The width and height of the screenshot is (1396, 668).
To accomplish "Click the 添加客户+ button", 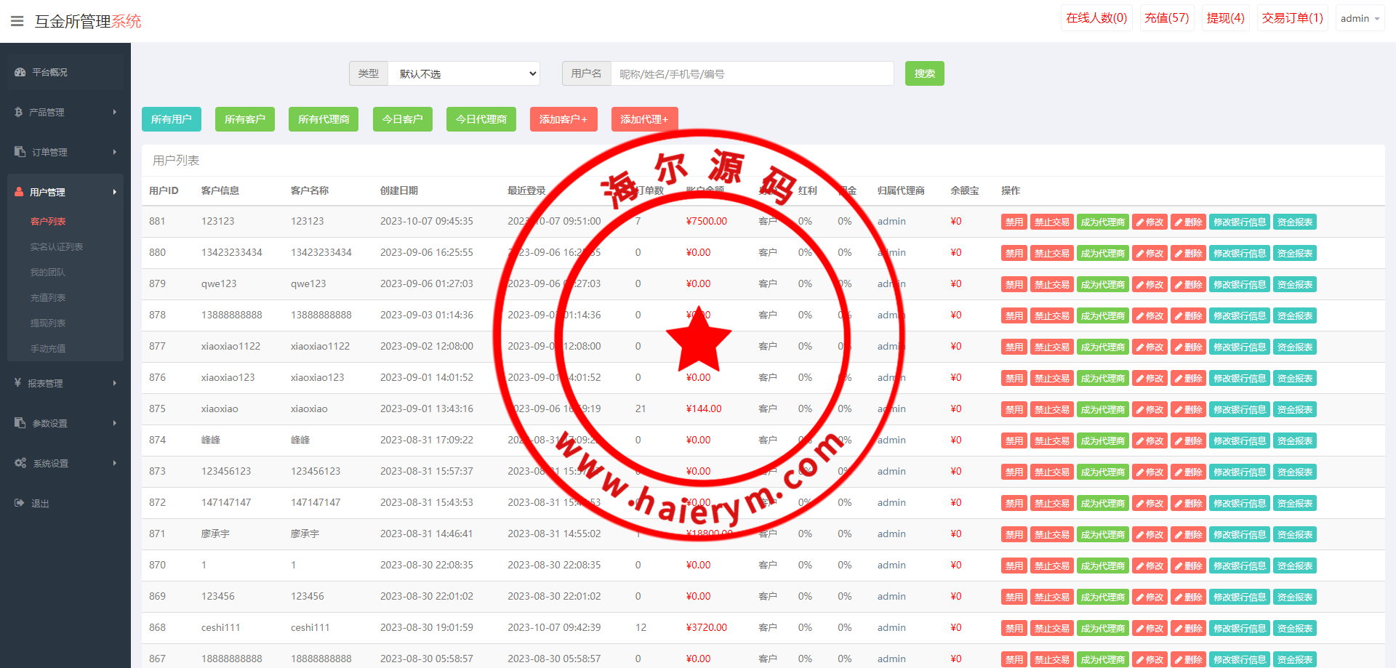I will 563,119.
